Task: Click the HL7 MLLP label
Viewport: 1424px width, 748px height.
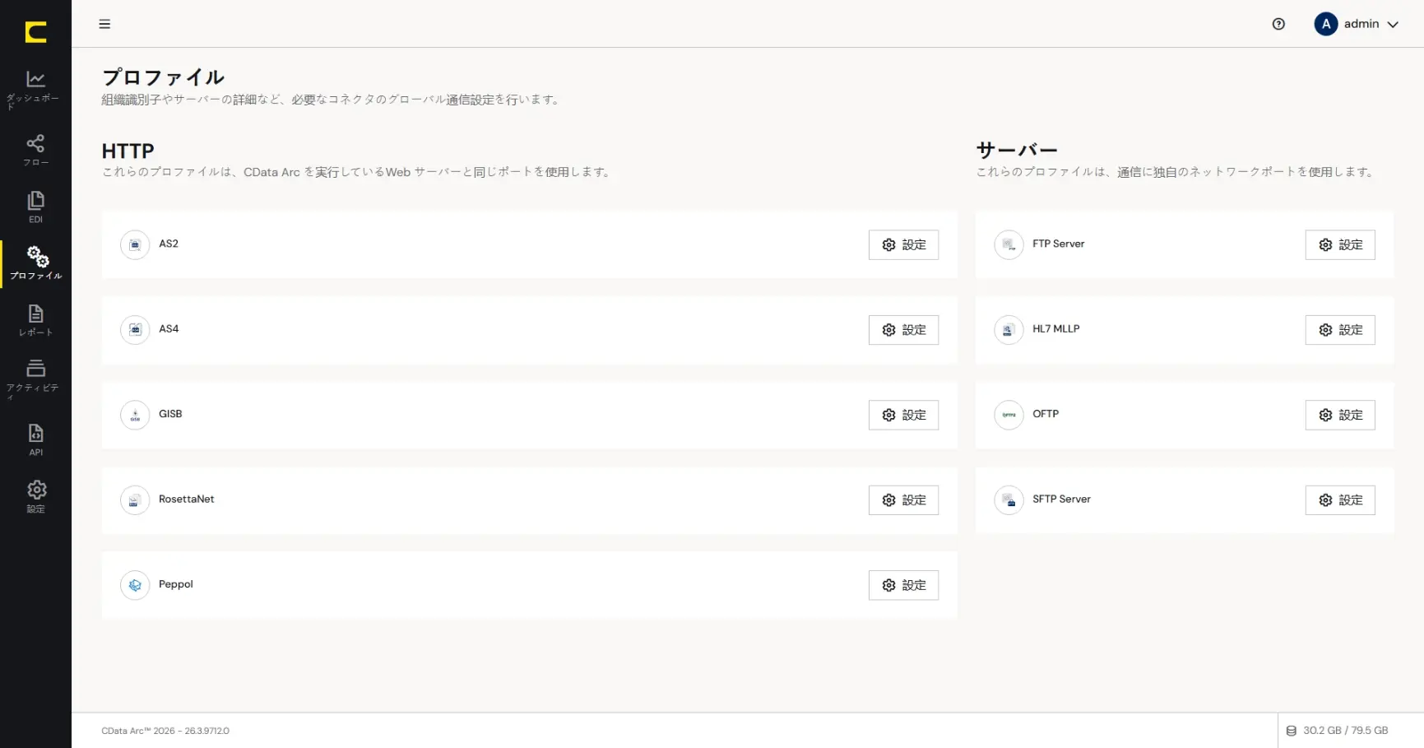Action: tap(1055, 328)
